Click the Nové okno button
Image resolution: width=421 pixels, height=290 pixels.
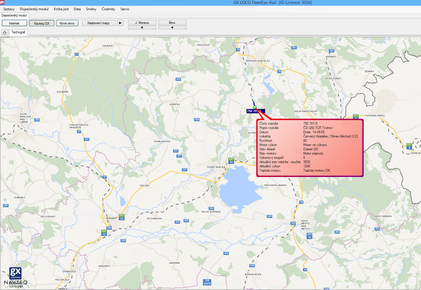pos(67,23)
